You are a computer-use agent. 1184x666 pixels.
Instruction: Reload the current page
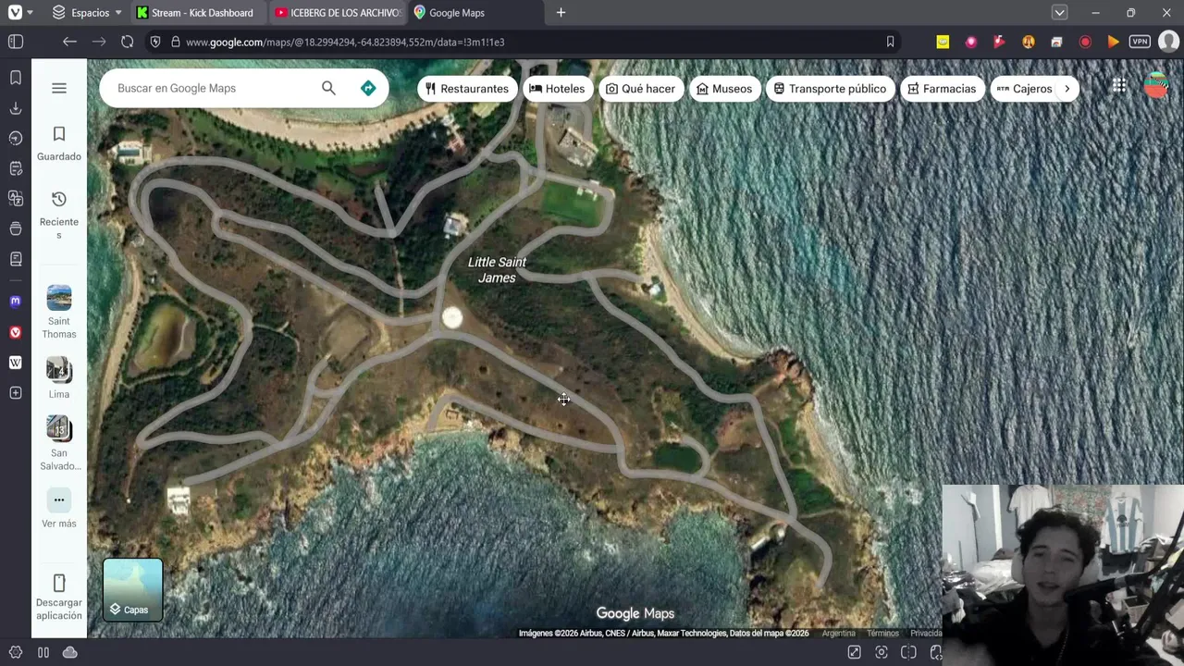(128, 42)
